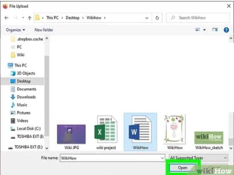
Task: Click the Open button
Action: coord(182,168)
